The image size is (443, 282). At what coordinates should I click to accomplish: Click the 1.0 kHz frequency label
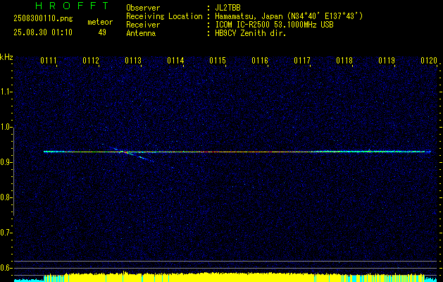pyautogui.click(x=6, y=128)
